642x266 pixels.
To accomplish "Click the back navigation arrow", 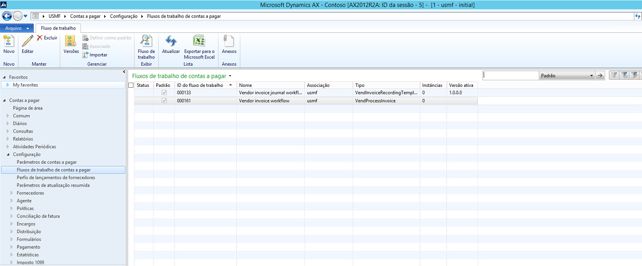I will (7, 16).
